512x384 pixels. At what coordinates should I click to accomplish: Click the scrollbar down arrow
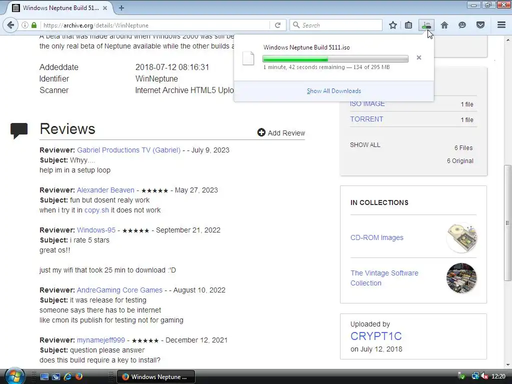click(x=507, y=365)
